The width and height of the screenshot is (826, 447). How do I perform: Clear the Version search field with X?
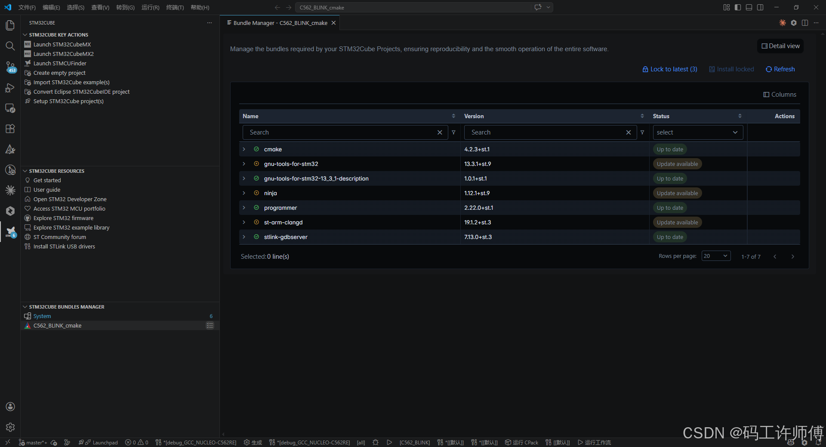(629, 132)
